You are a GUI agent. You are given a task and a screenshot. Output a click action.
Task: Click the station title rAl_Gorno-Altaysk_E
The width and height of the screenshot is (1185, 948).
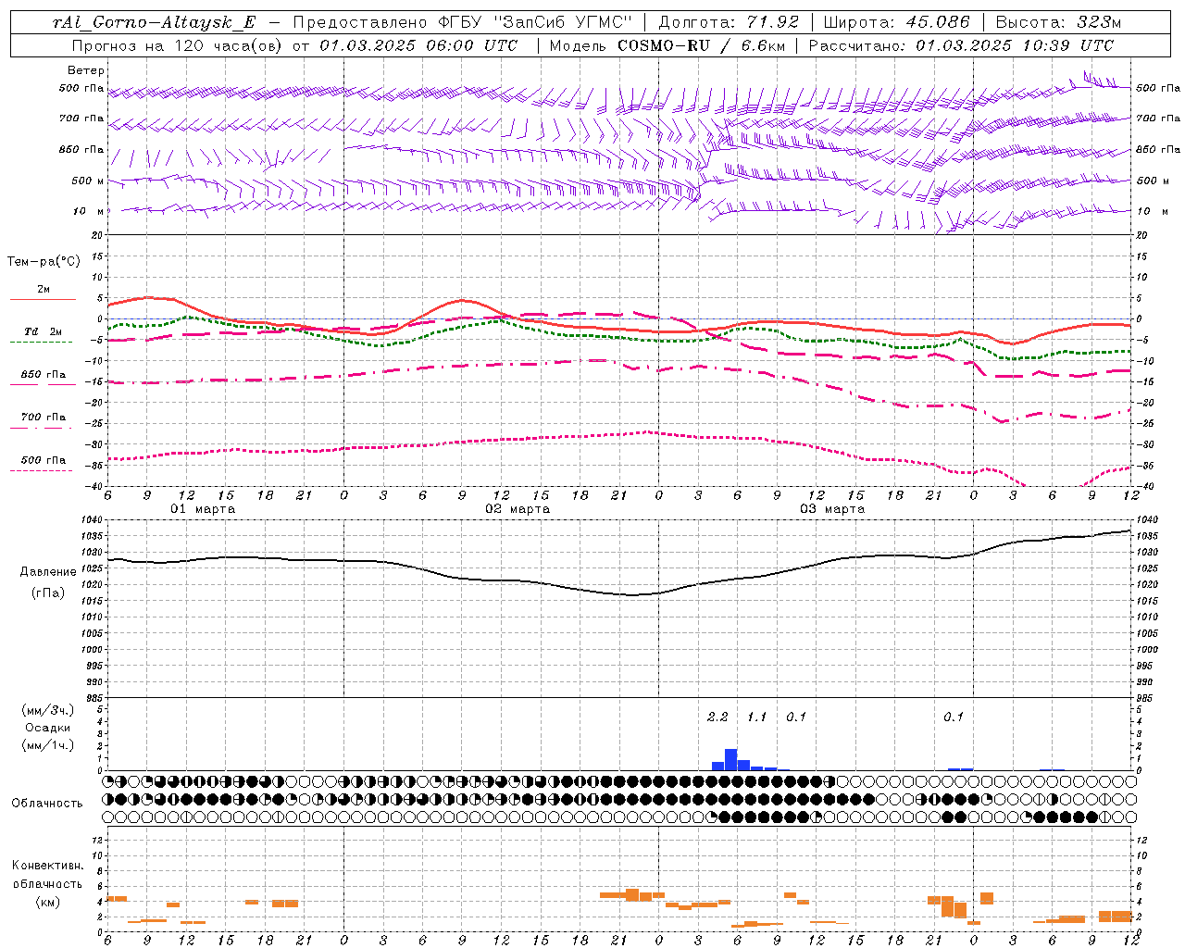[x=155, y=22]
